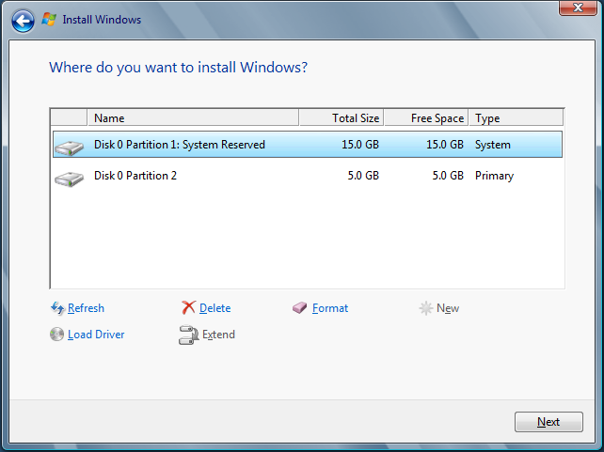Sort by the Total Size column header

click(342, 118)
